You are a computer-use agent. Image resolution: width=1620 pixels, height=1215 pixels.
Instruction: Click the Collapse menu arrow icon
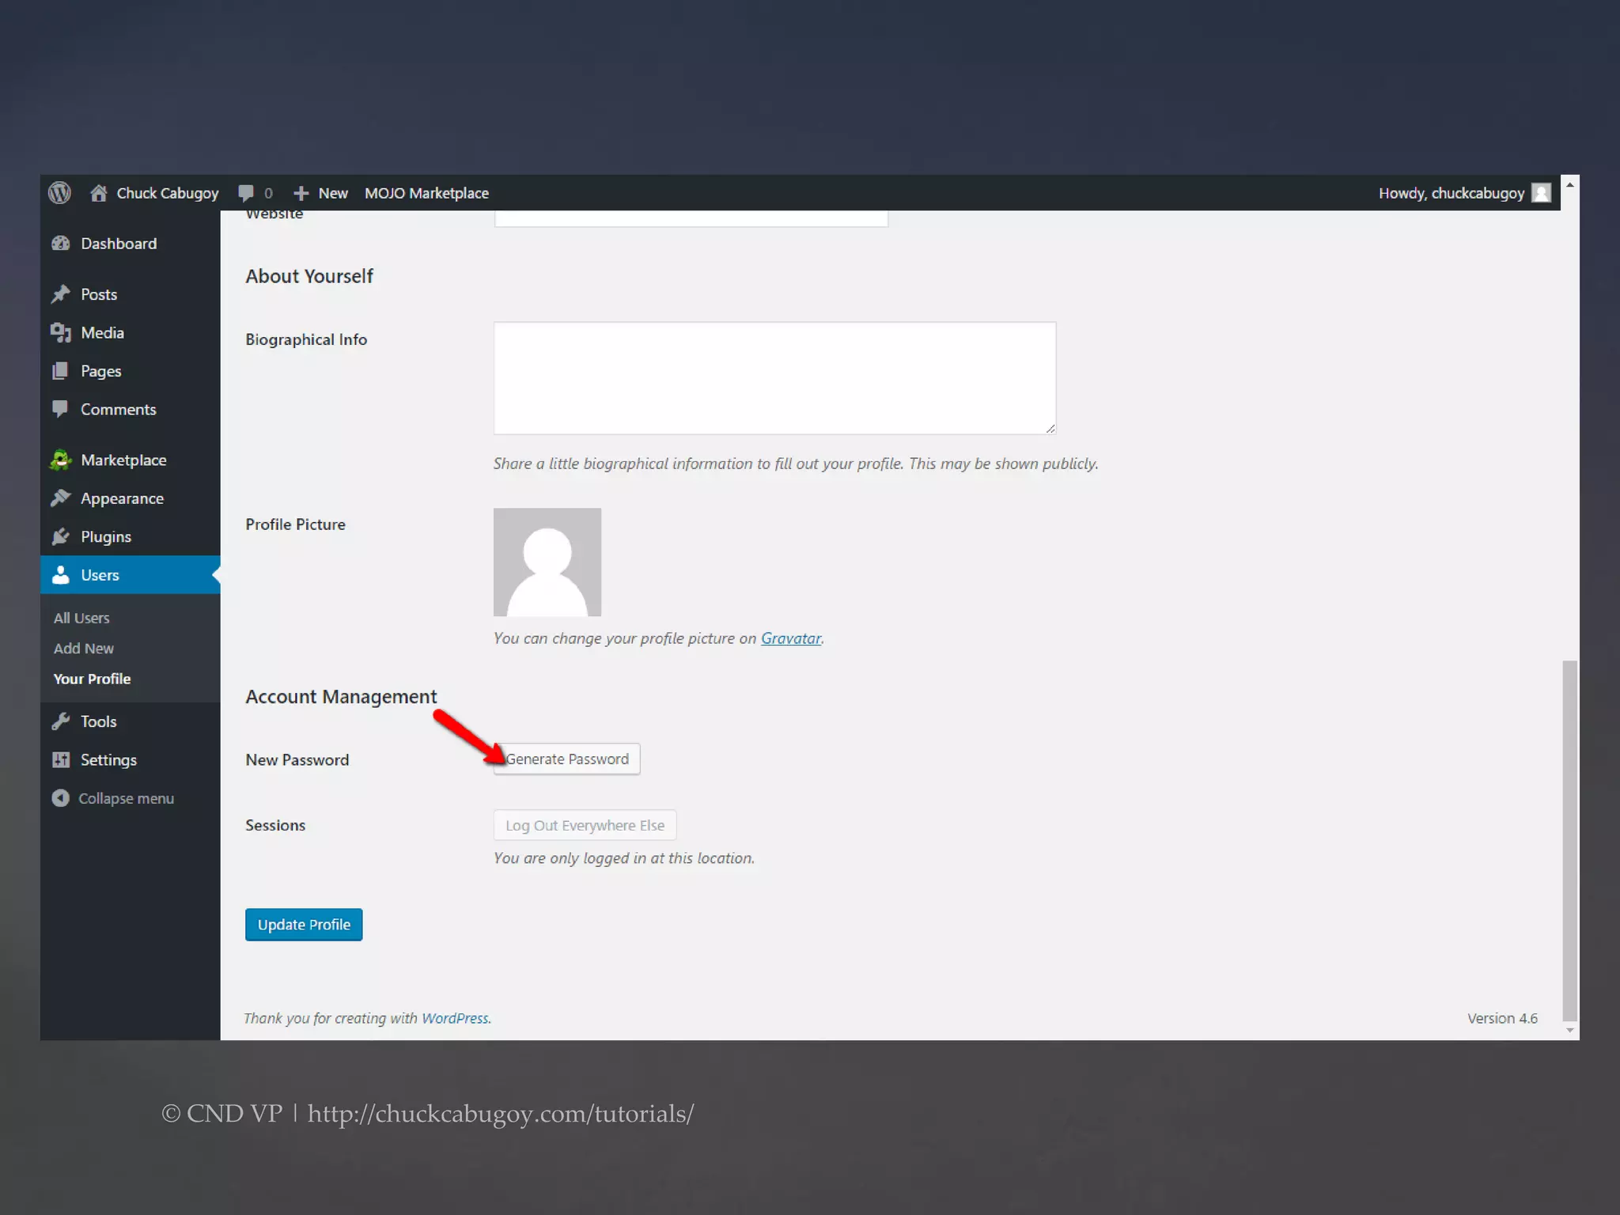[61, 798]
